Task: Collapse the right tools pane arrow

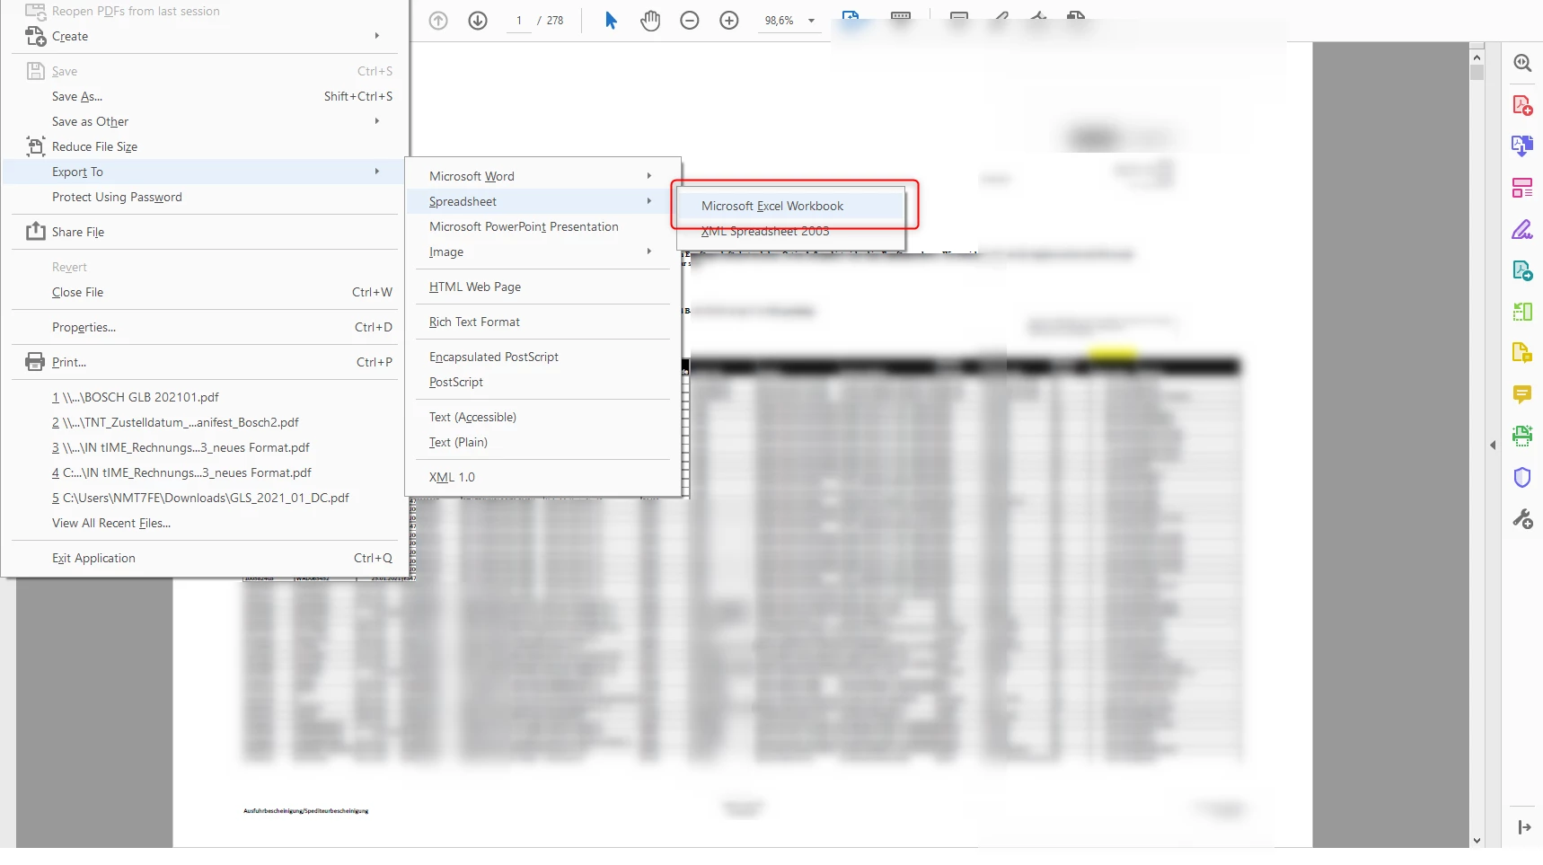Action: (1493, 445)
